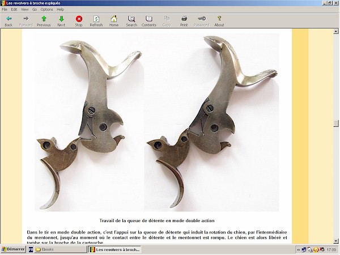
Task: Open the View menu
Action: tap(24, 9)
